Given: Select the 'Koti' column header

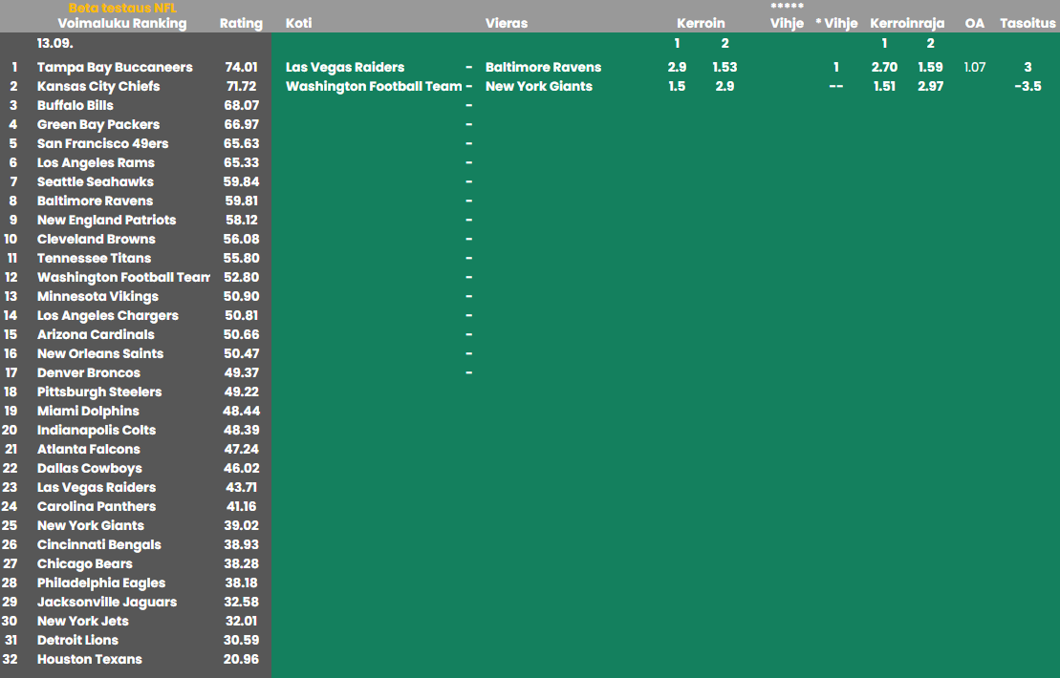Looking at the screenshot, I should [x=298, y=23].
